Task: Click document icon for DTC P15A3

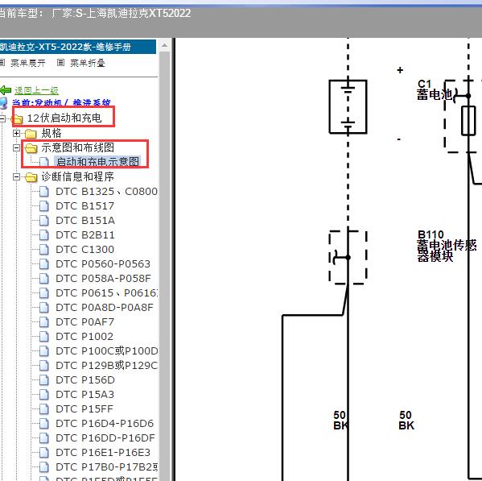Action: (44, 394)
